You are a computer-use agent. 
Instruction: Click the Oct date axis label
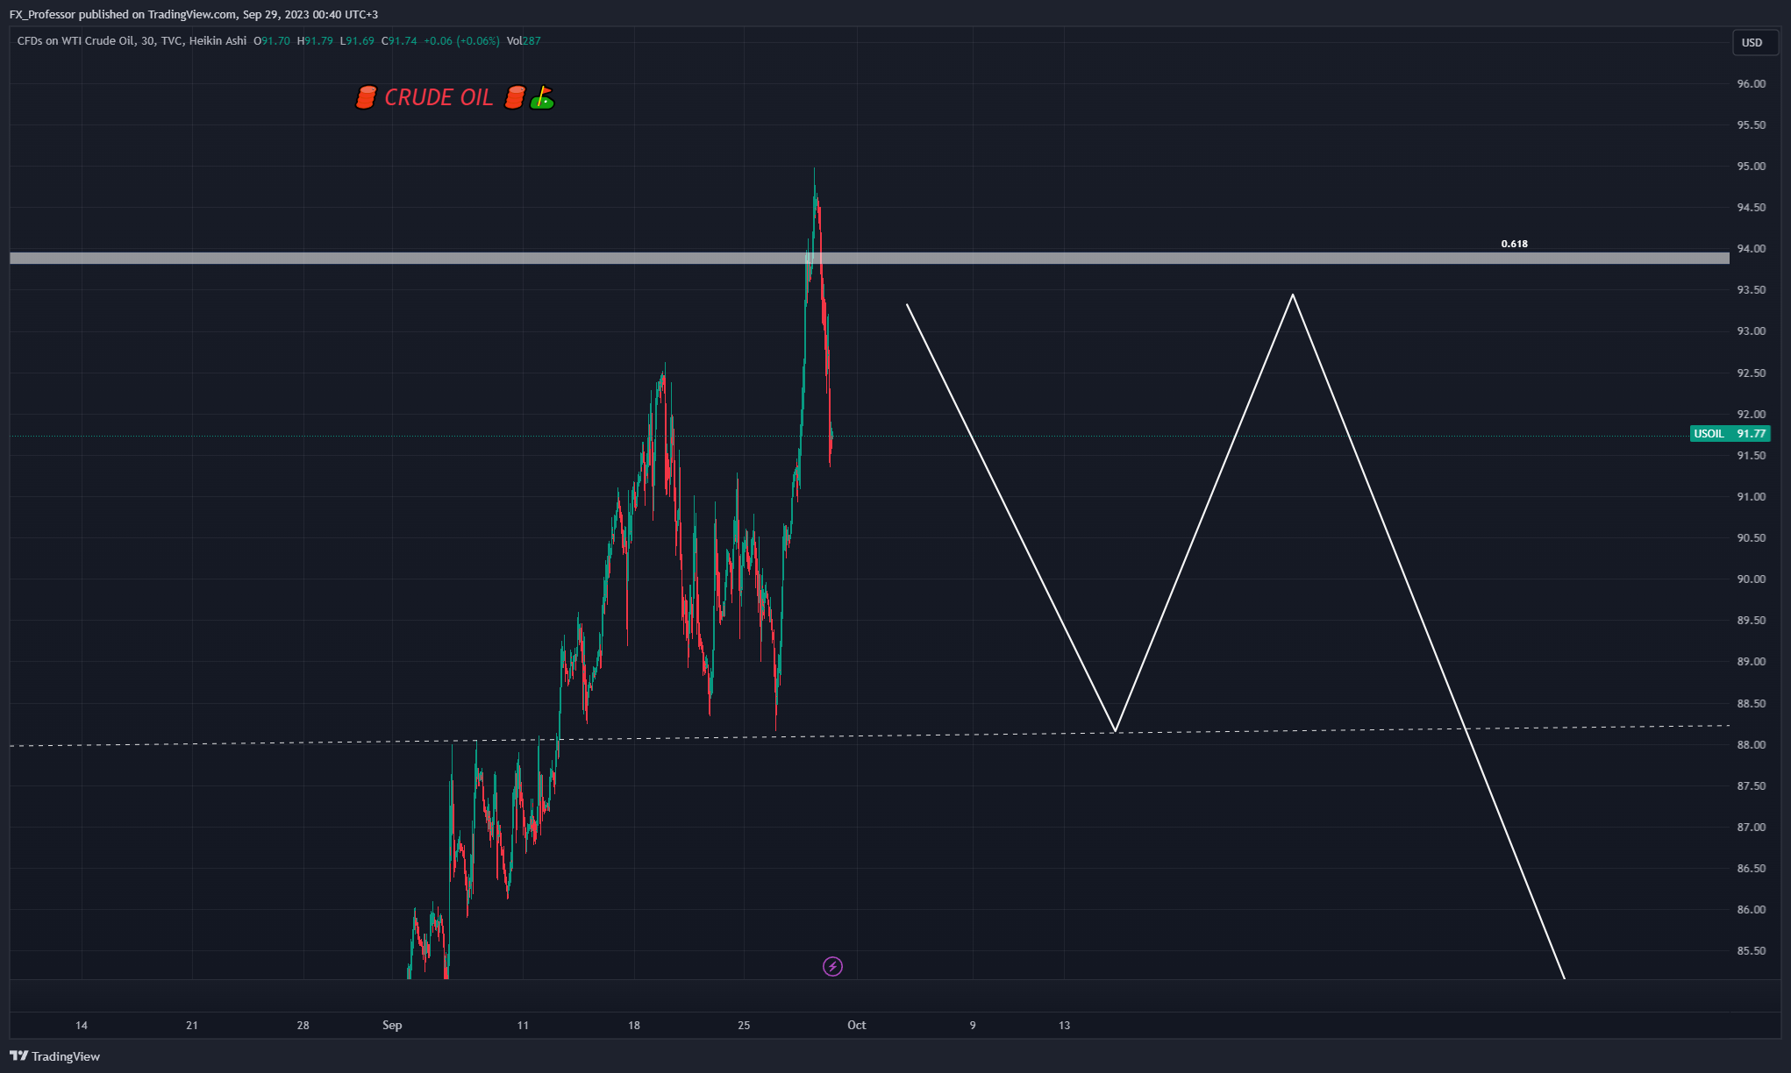click(857, 1025)
